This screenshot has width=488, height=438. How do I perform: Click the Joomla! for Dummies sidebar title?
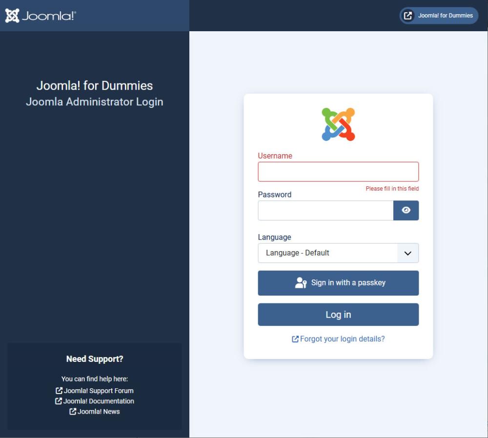click(95, 86)
